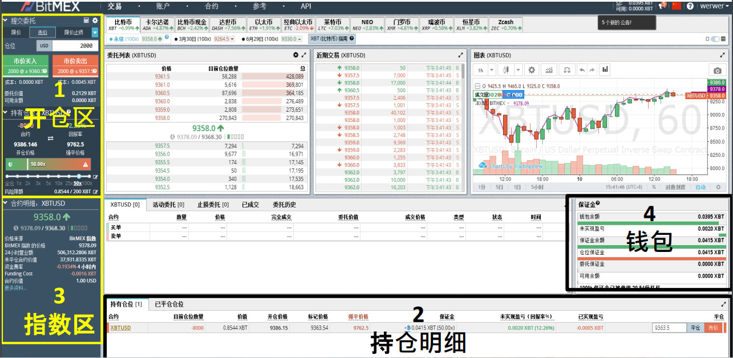This screenshot has width=733, height=358.
Task: Switch to the 已平仓仓位 closed positions tab
Action: coord(169,304)
